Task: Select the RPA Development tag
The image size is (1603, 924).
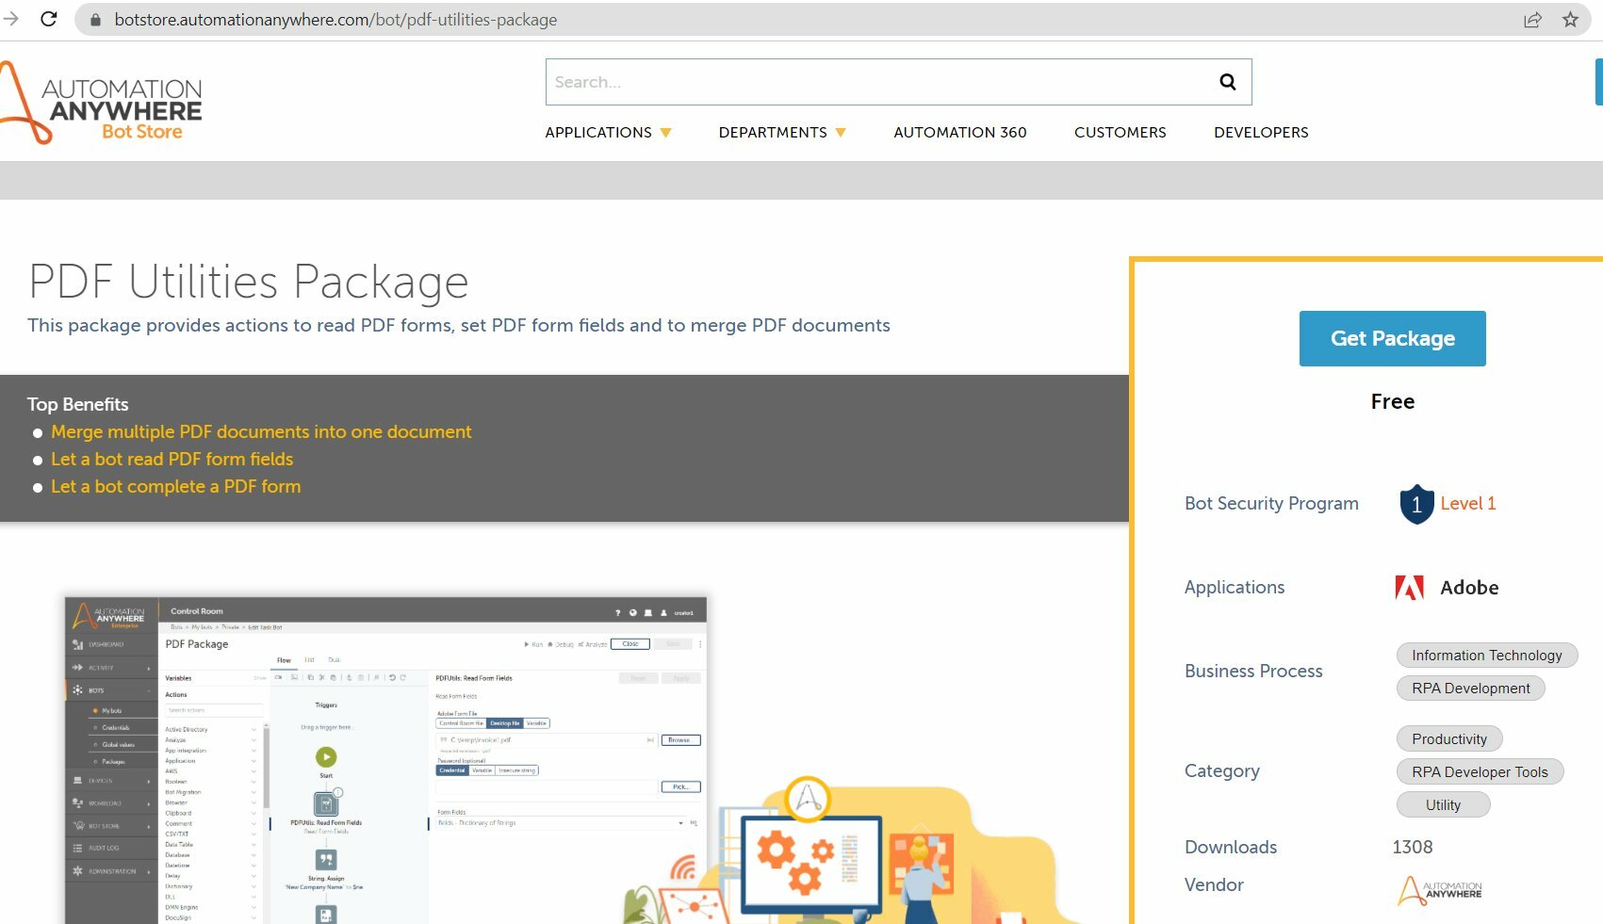Action: pos(1470,689)
